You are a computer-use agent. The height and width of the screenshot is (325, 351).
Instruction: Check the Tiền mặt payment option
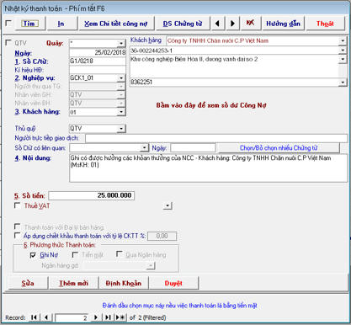coord(75,254)
